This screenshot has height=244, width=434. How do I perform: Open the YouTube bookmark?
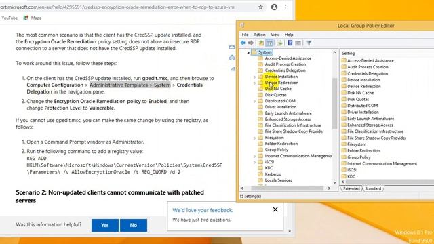click(9, 18)
